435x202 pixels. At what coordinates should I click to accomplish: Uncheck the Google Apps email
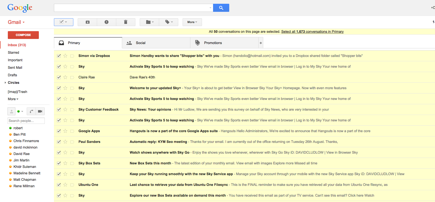tap(59, 131)
